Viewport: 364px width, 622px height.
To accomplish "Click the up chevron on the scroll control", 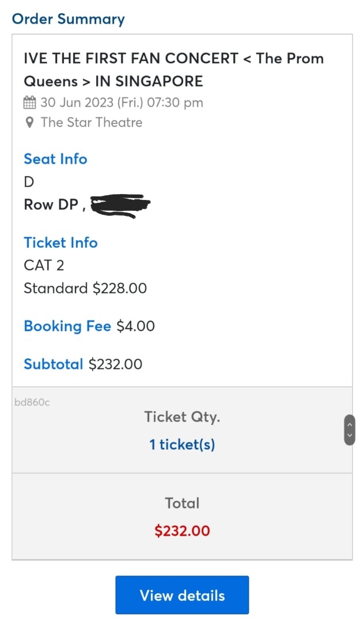I will [349, 423].
